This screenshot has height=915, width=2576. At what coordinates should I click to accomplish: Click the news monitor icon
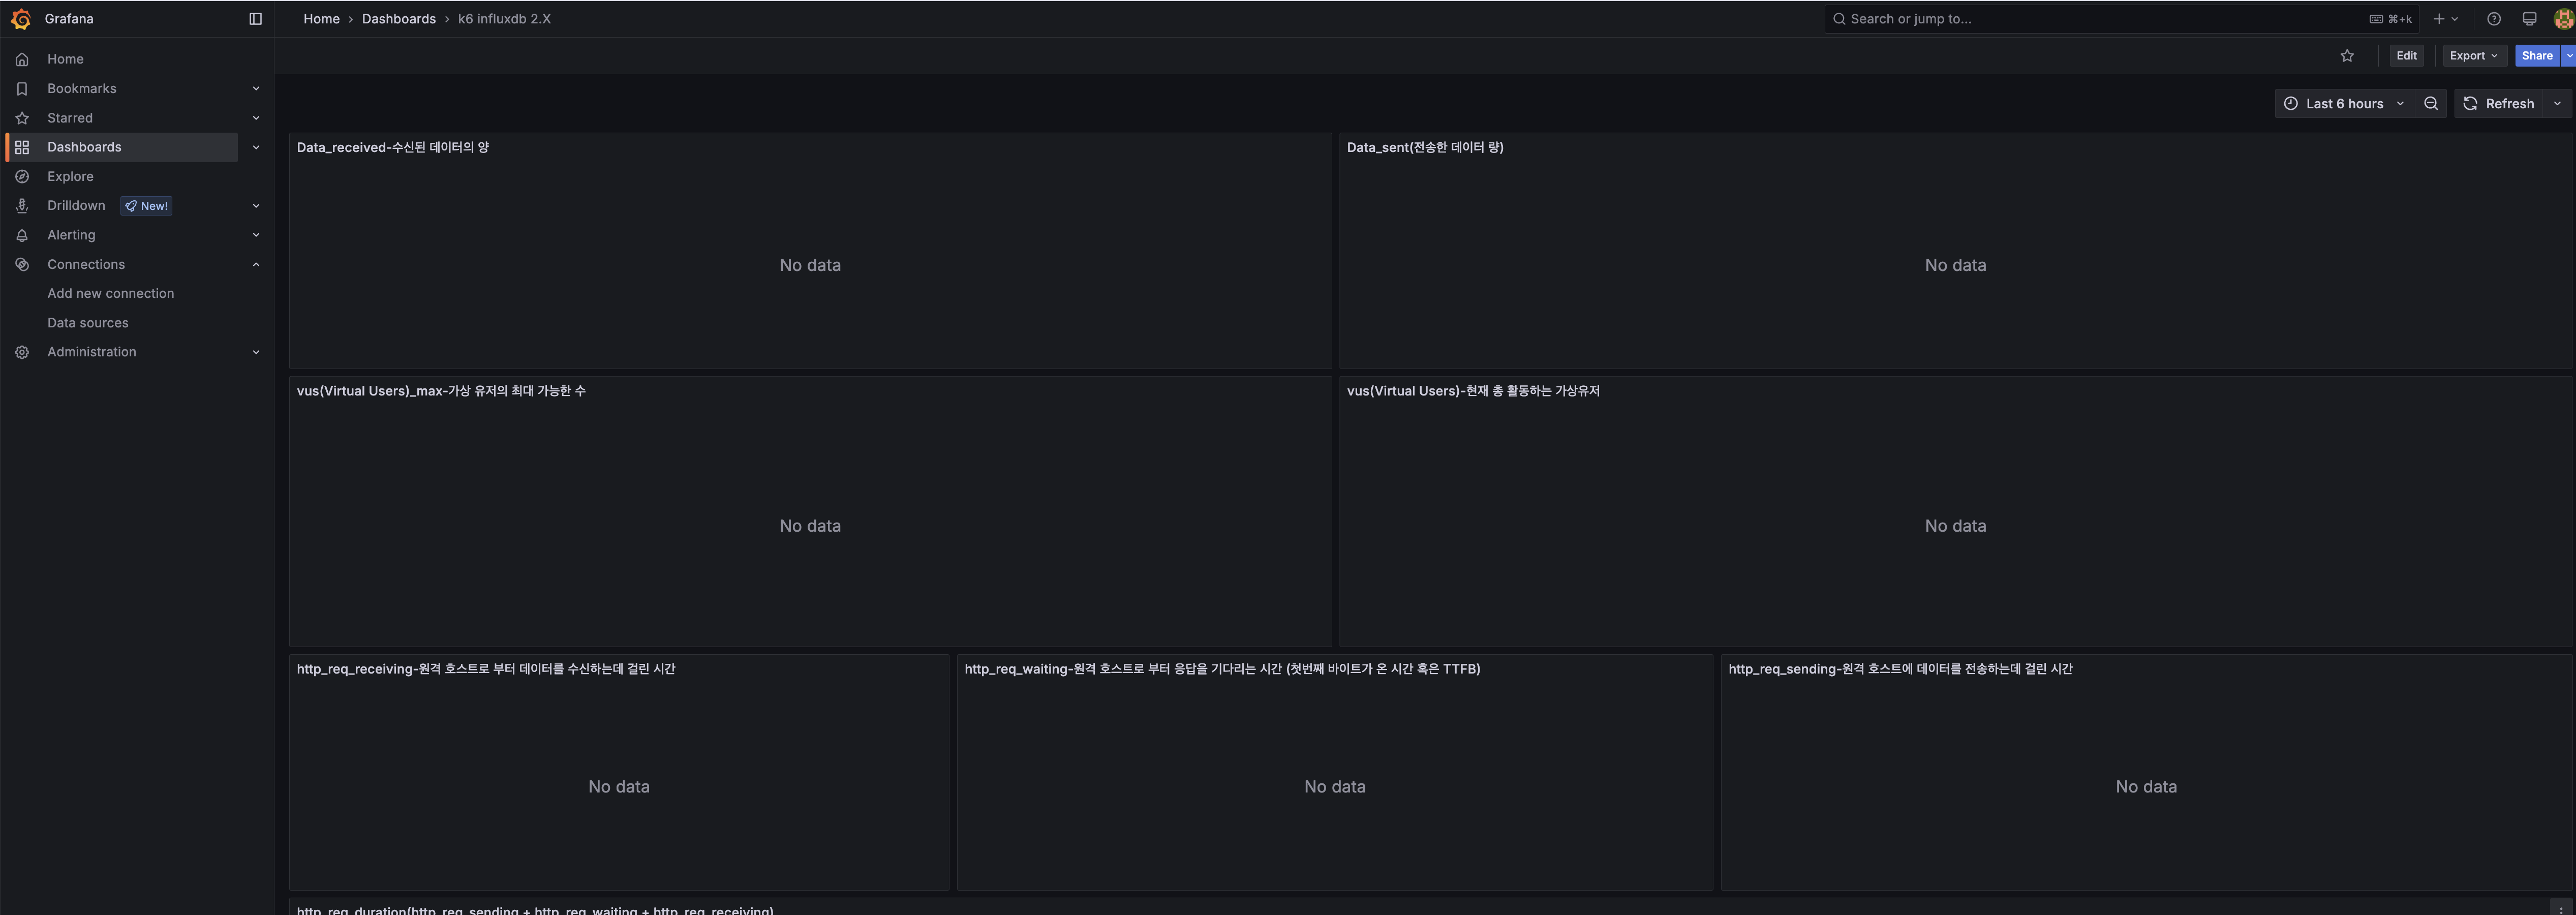click(2529, 19)
